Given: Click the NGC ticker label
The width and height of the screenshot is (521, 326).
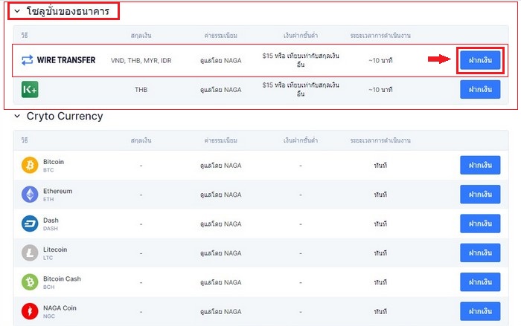Looking at the screenshot, I should [49, 316].
